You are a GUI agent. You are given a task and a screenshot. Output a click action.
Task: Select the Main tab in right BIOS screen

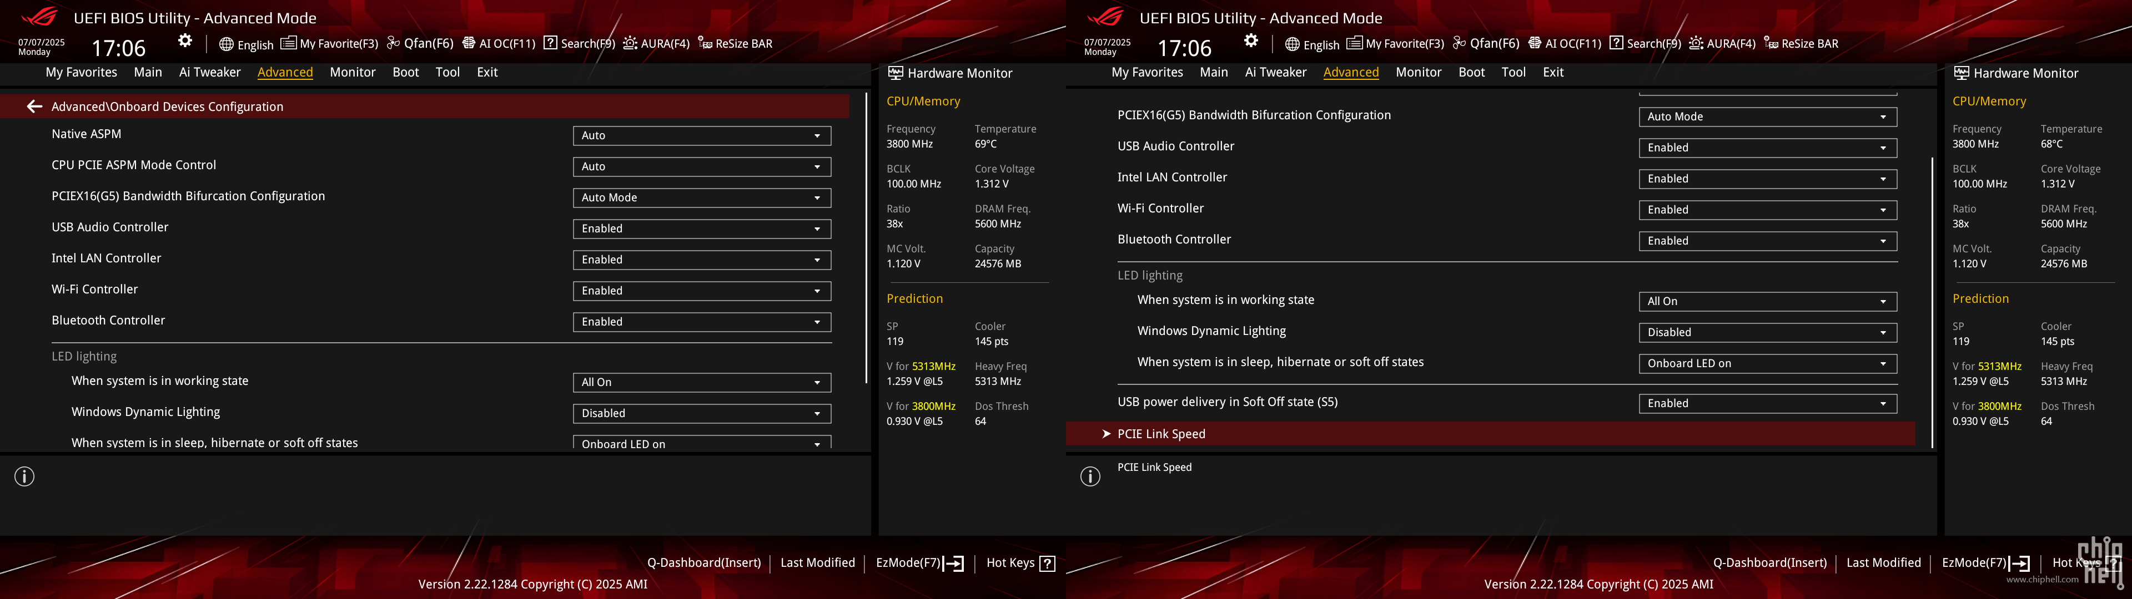[1214, 72]
